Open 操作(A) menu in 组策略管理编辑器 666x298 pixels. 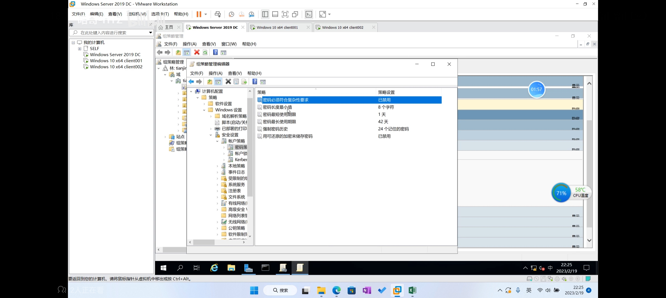pos(215,73)
